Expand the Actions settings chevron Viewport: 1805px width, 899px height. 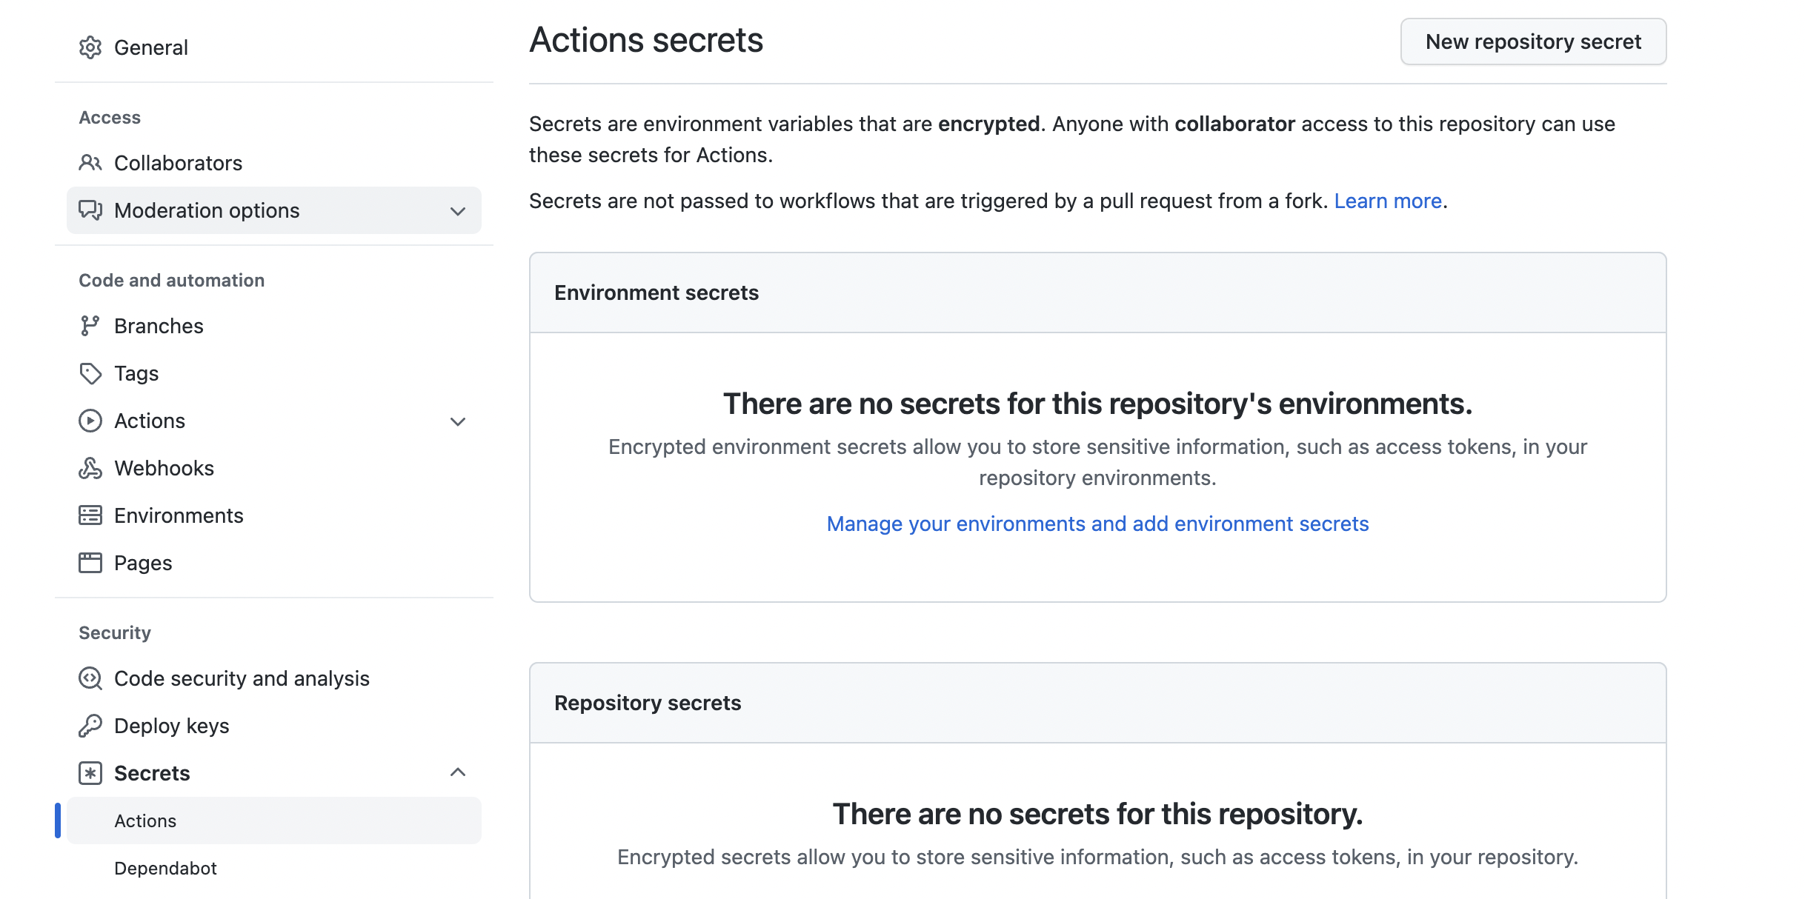pyautogui.click(x=458, y=421)
